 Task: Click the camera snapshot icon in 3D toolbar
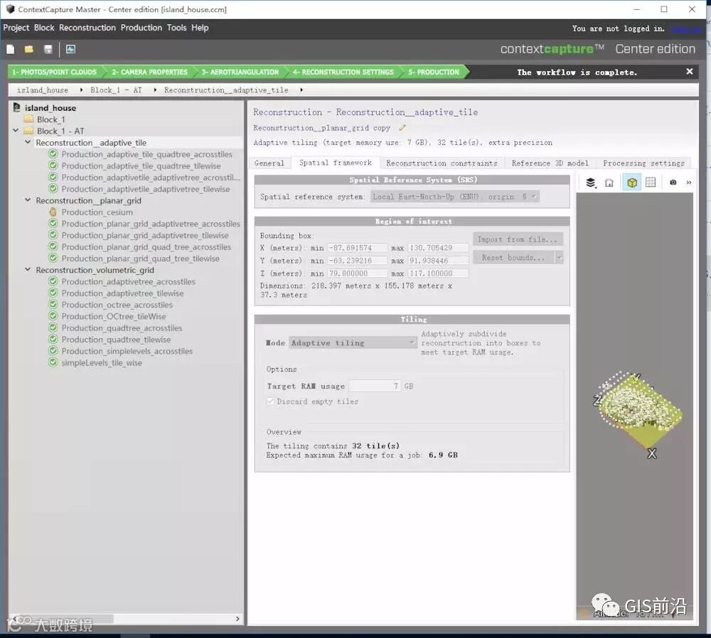point(673,183)
